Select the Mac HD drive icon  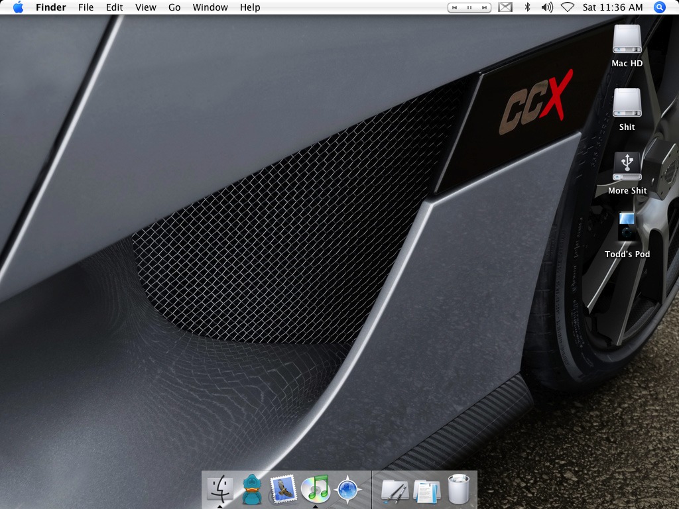point(627,39)
